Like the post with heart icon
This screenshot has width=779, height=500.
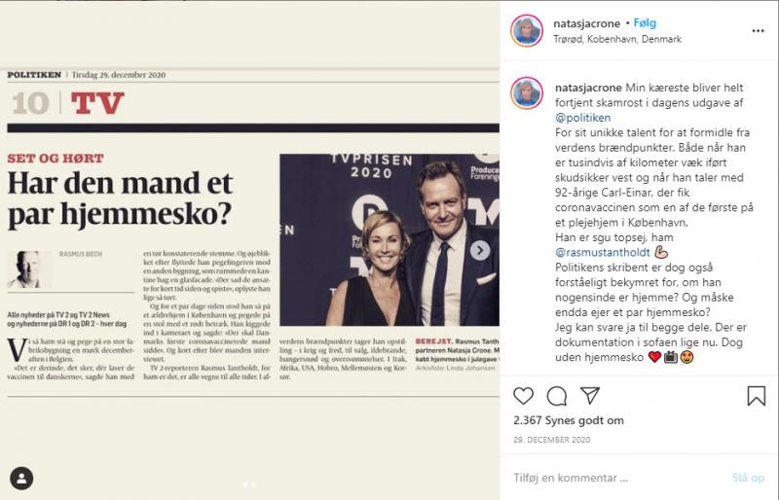pyautogui.click(x=523, y=396)
